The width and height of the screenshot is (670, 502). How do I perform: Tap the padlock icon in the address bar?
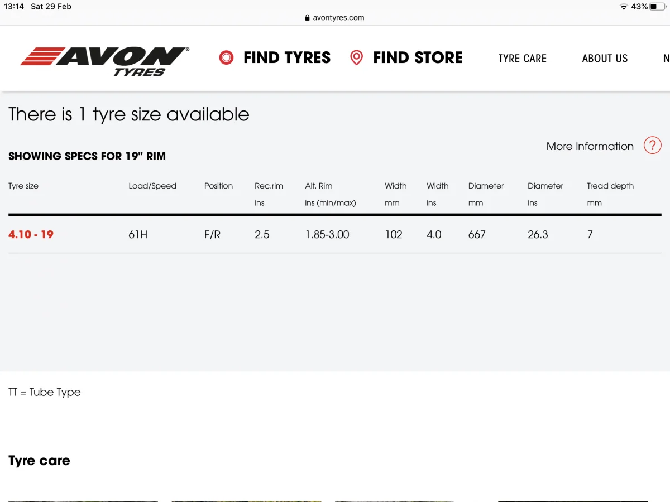click(307, 18)
